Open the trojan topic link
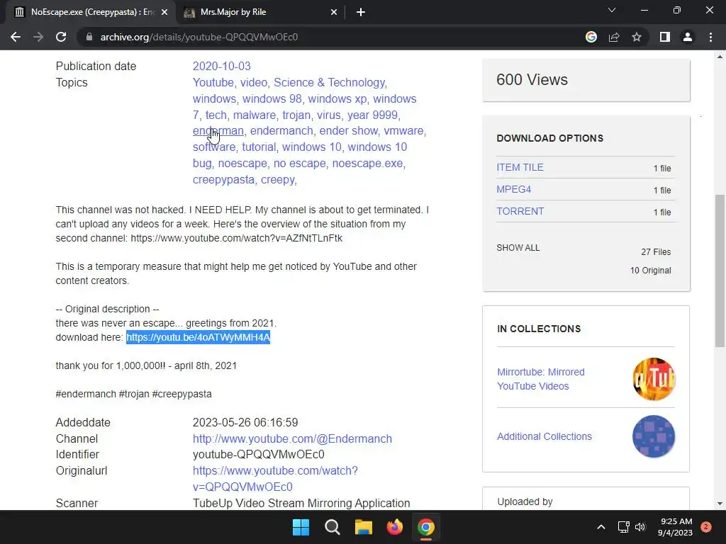Viewport: 726px width, 544px height. 296,115
